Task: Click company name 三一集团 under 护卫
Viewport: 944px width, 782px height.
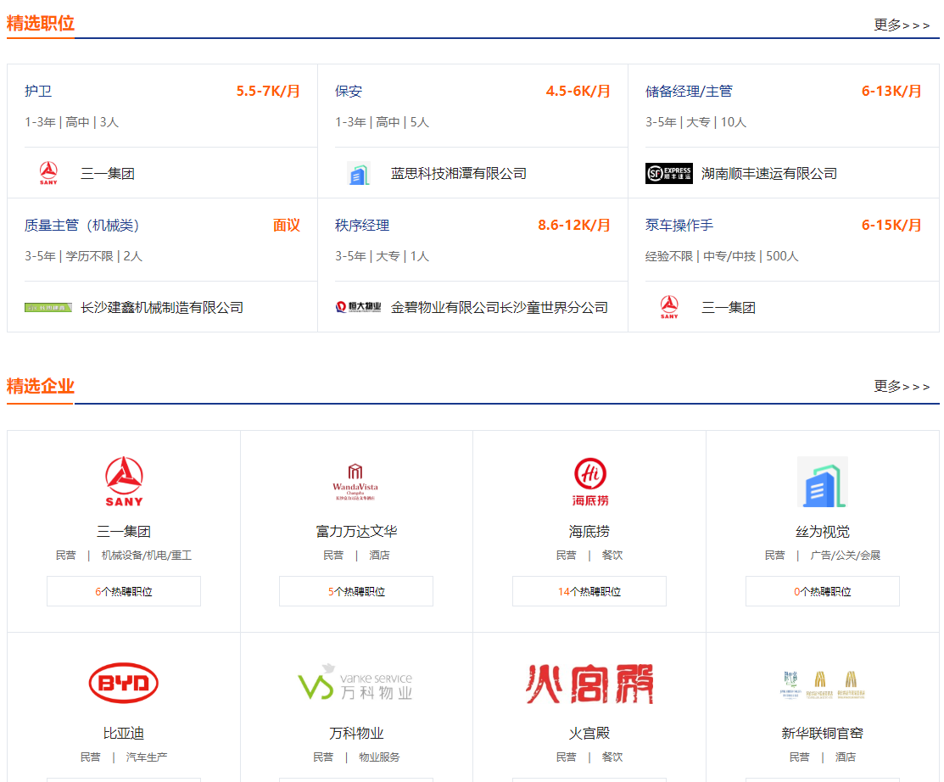Action: pyautogui.click(x=108, y=173)
